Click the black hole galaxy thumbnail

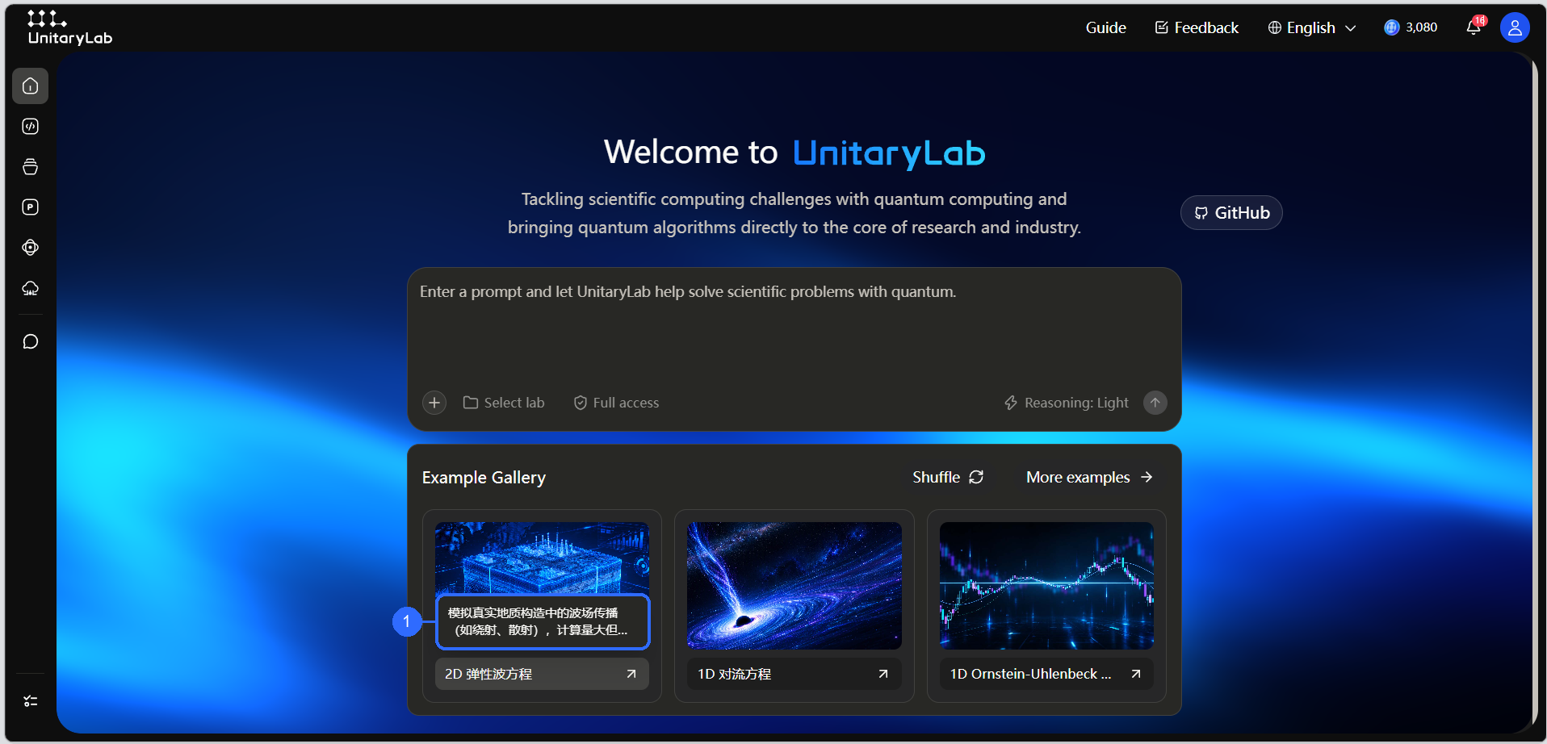(x=794, y=586)
